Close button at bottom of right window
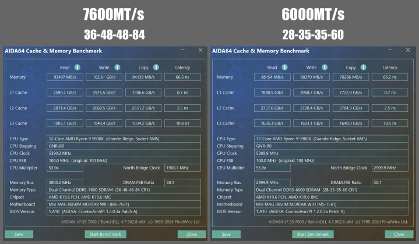The image size is (419, 244). click(399, 234)
